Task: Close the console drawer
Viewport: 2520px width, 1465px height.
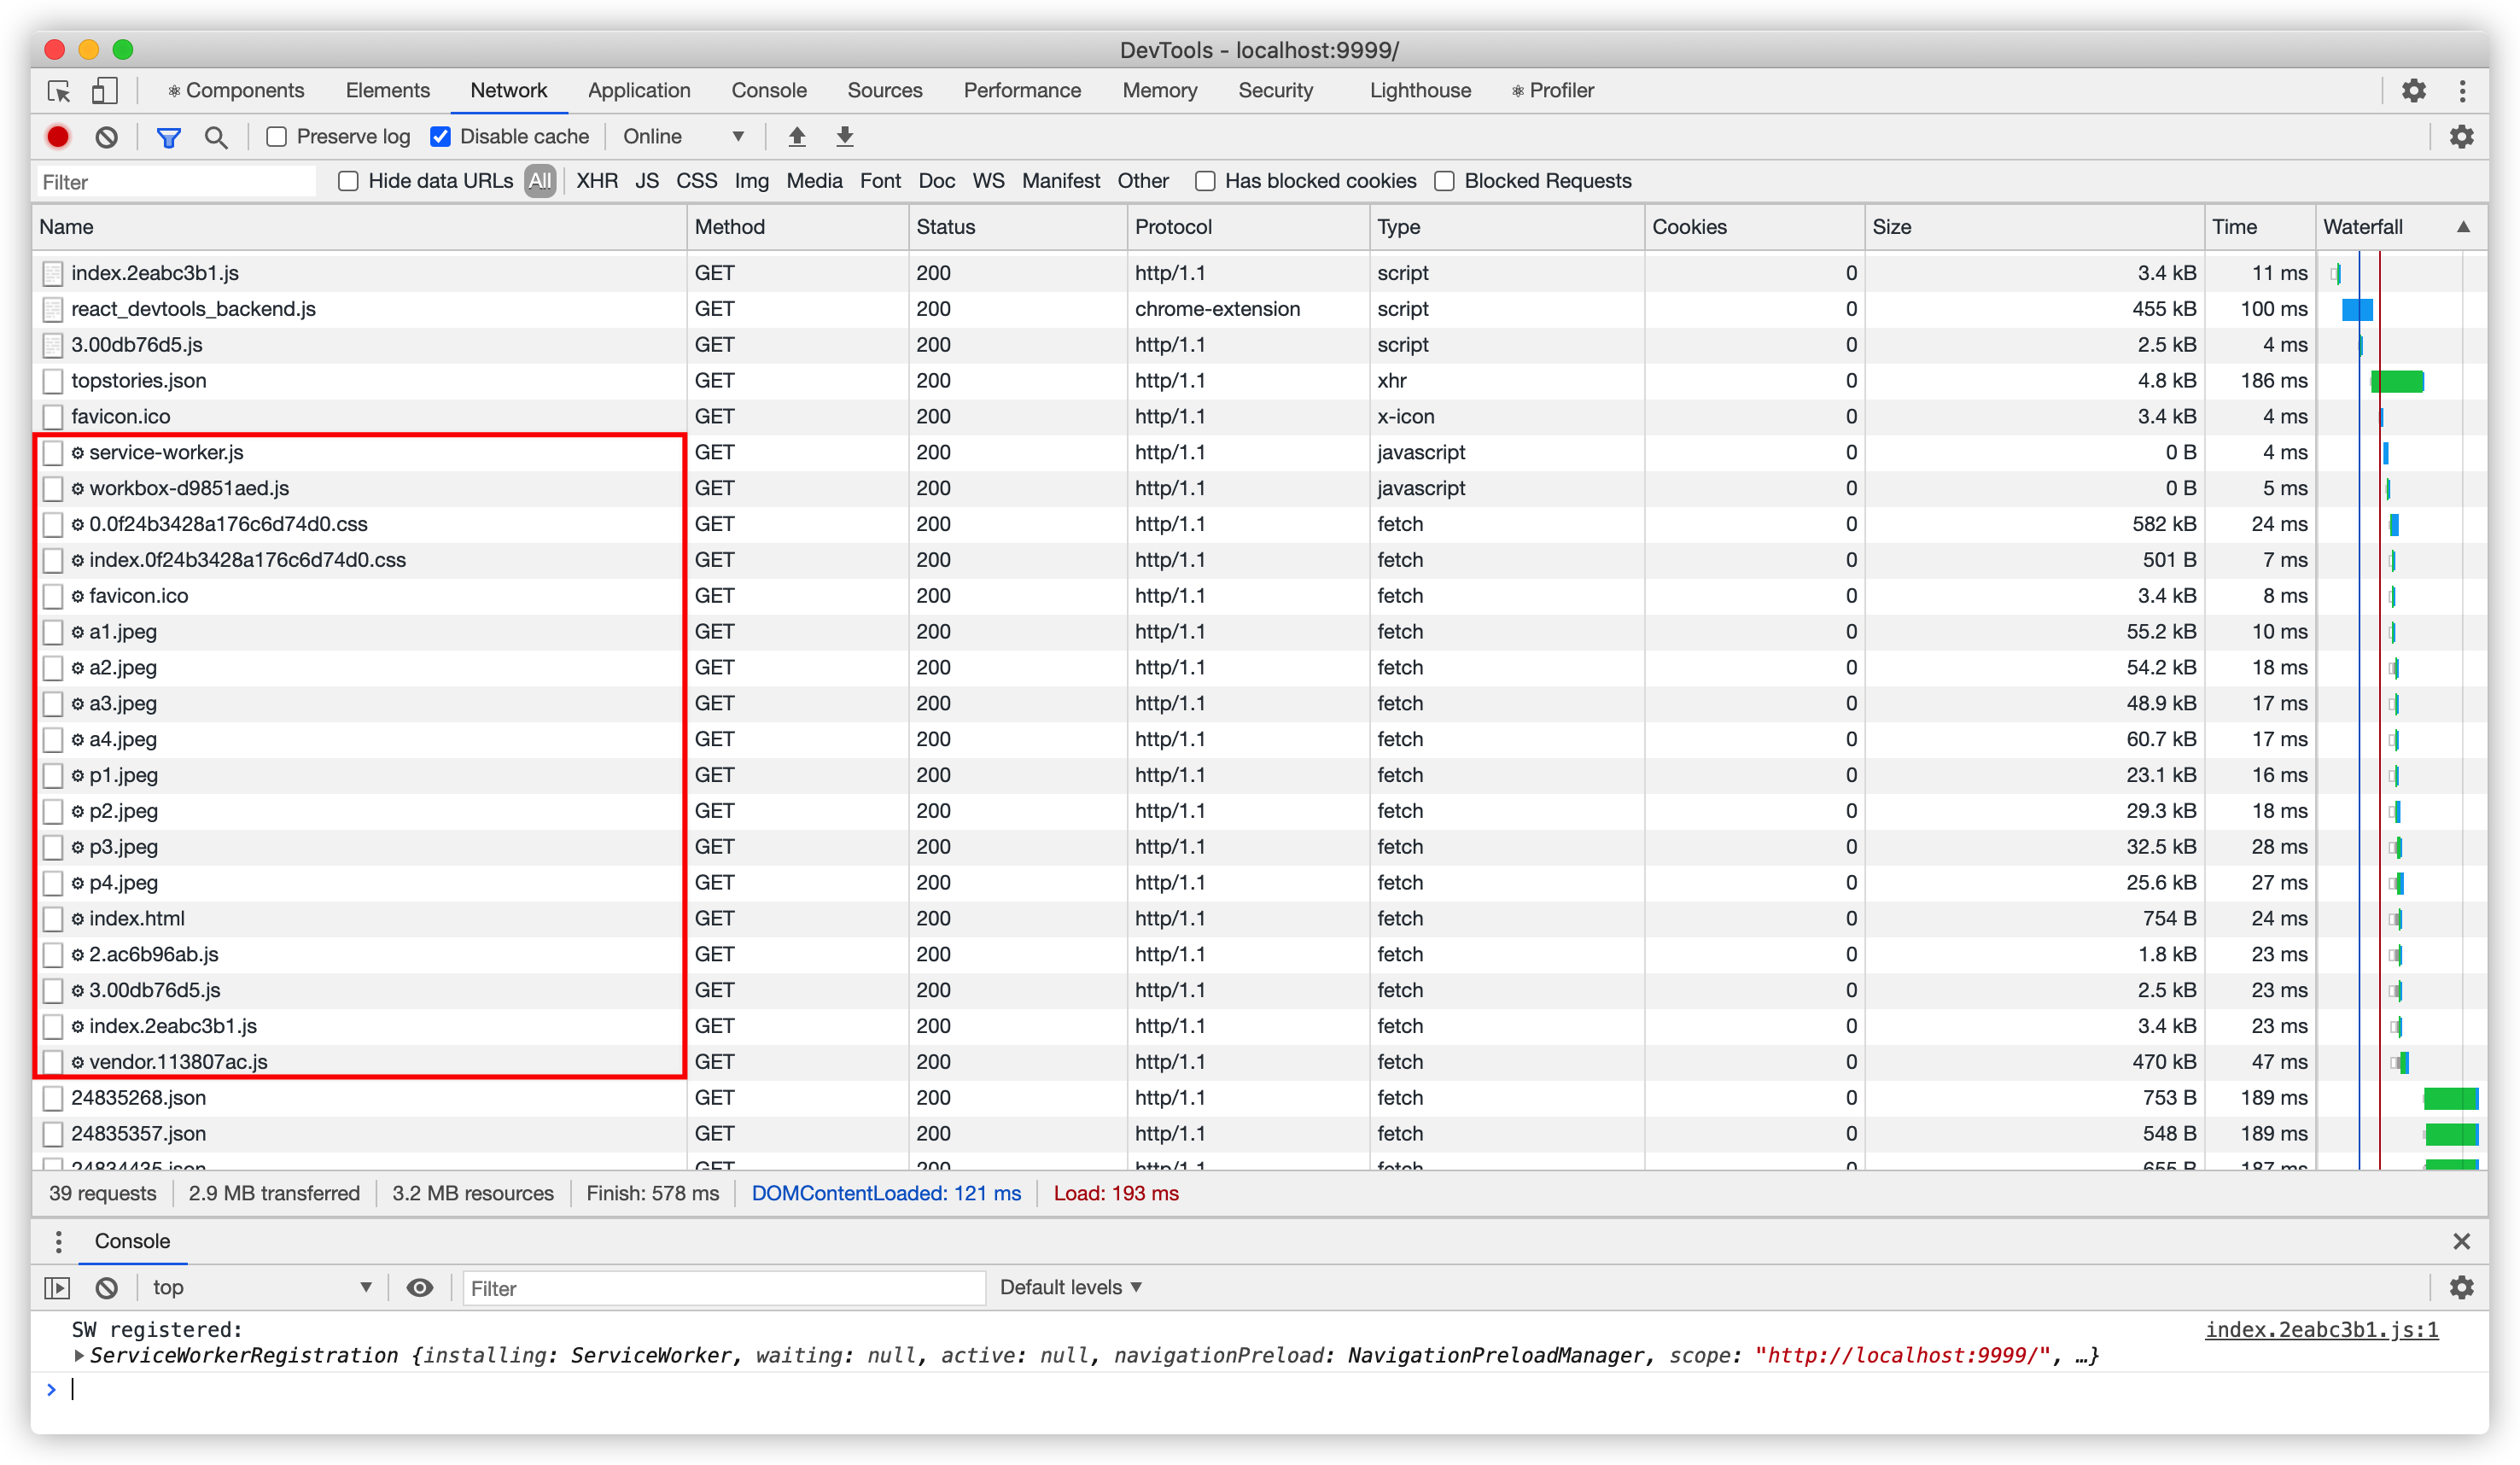Action: tap(2461, 1241)
